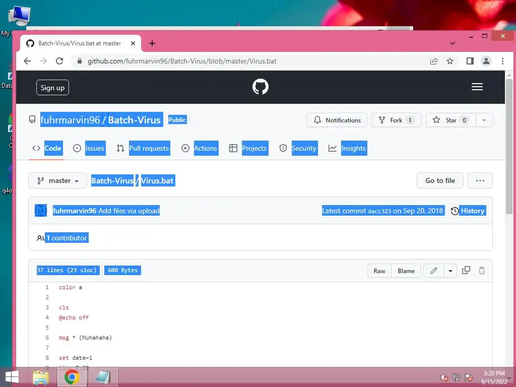516x387 pixels.
Task: Close the Batch-Virus tab
Action: [133, 43]
